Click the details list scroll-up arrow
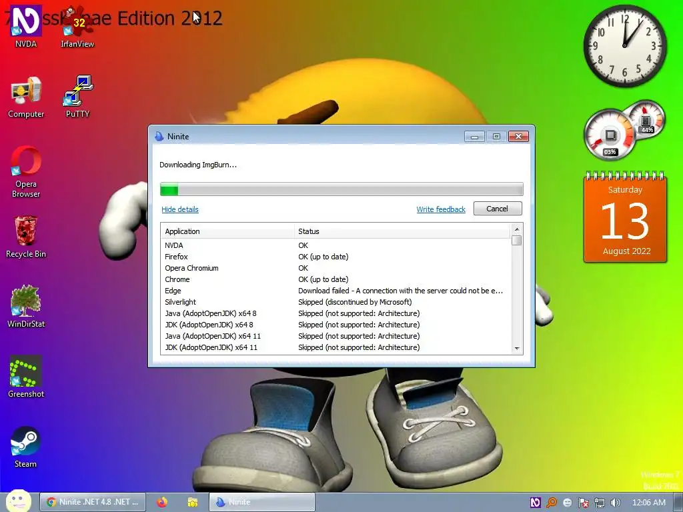 tap(517, 229)
